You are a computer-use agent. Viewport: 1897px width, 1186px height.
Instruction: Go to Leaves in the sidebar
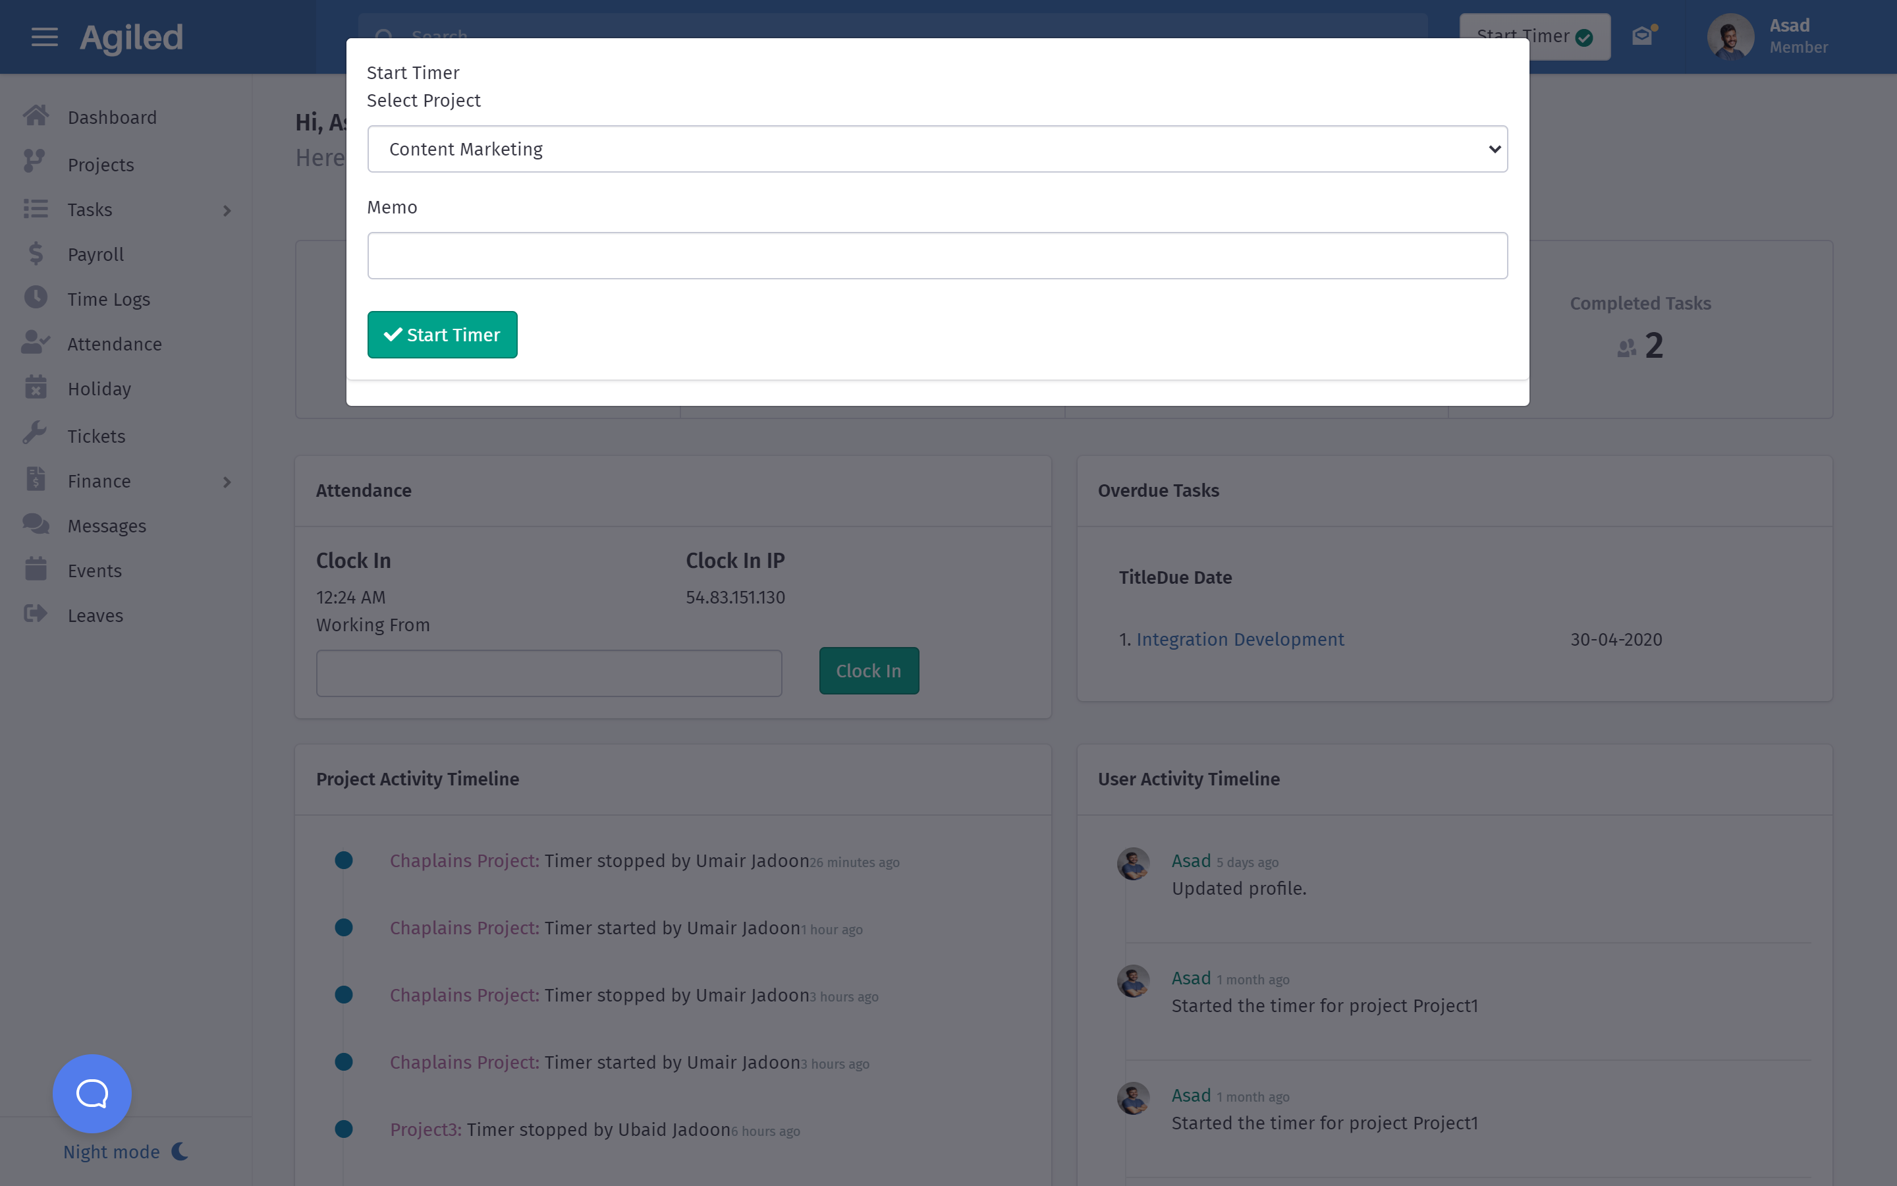[95, 615]
